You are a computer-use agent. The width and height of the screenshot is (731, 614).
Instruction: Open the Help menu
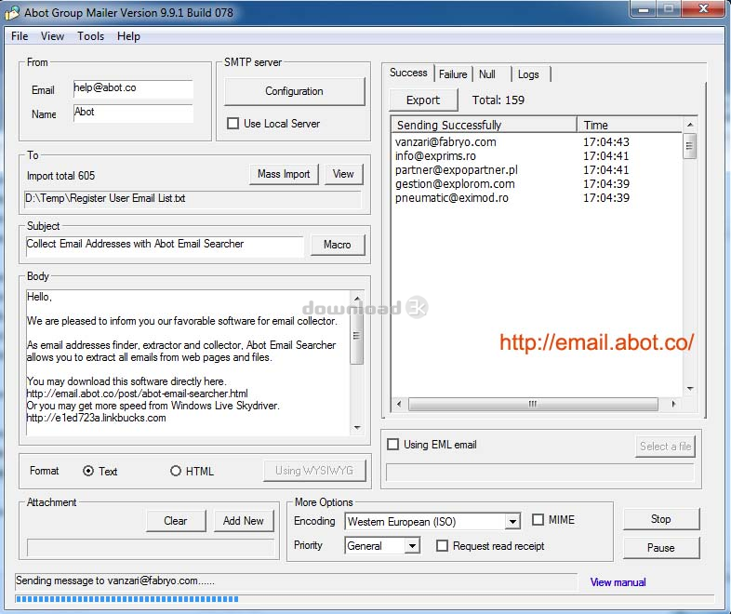click(x=128, y=36)
